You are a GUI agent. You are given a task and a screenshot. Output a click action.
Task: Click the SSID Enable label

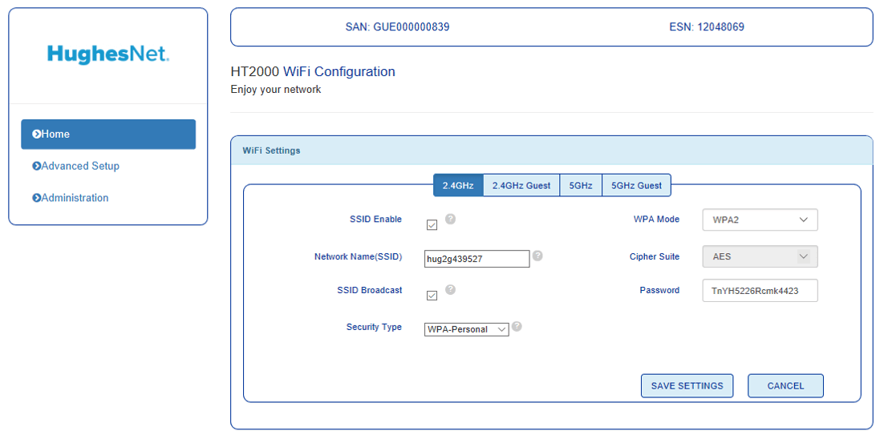coord(375,219)
